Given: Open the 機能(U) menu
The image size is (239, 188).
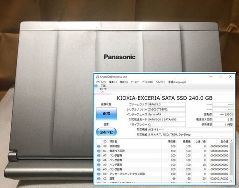Looking at the screenshot, I should pyautogui.click(x=124, y=82).
